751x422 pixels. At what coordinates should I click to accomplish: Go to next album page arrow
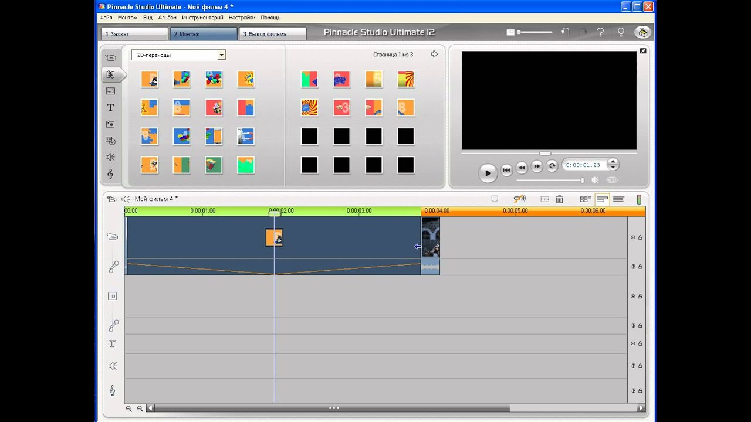tap(434, 55)
